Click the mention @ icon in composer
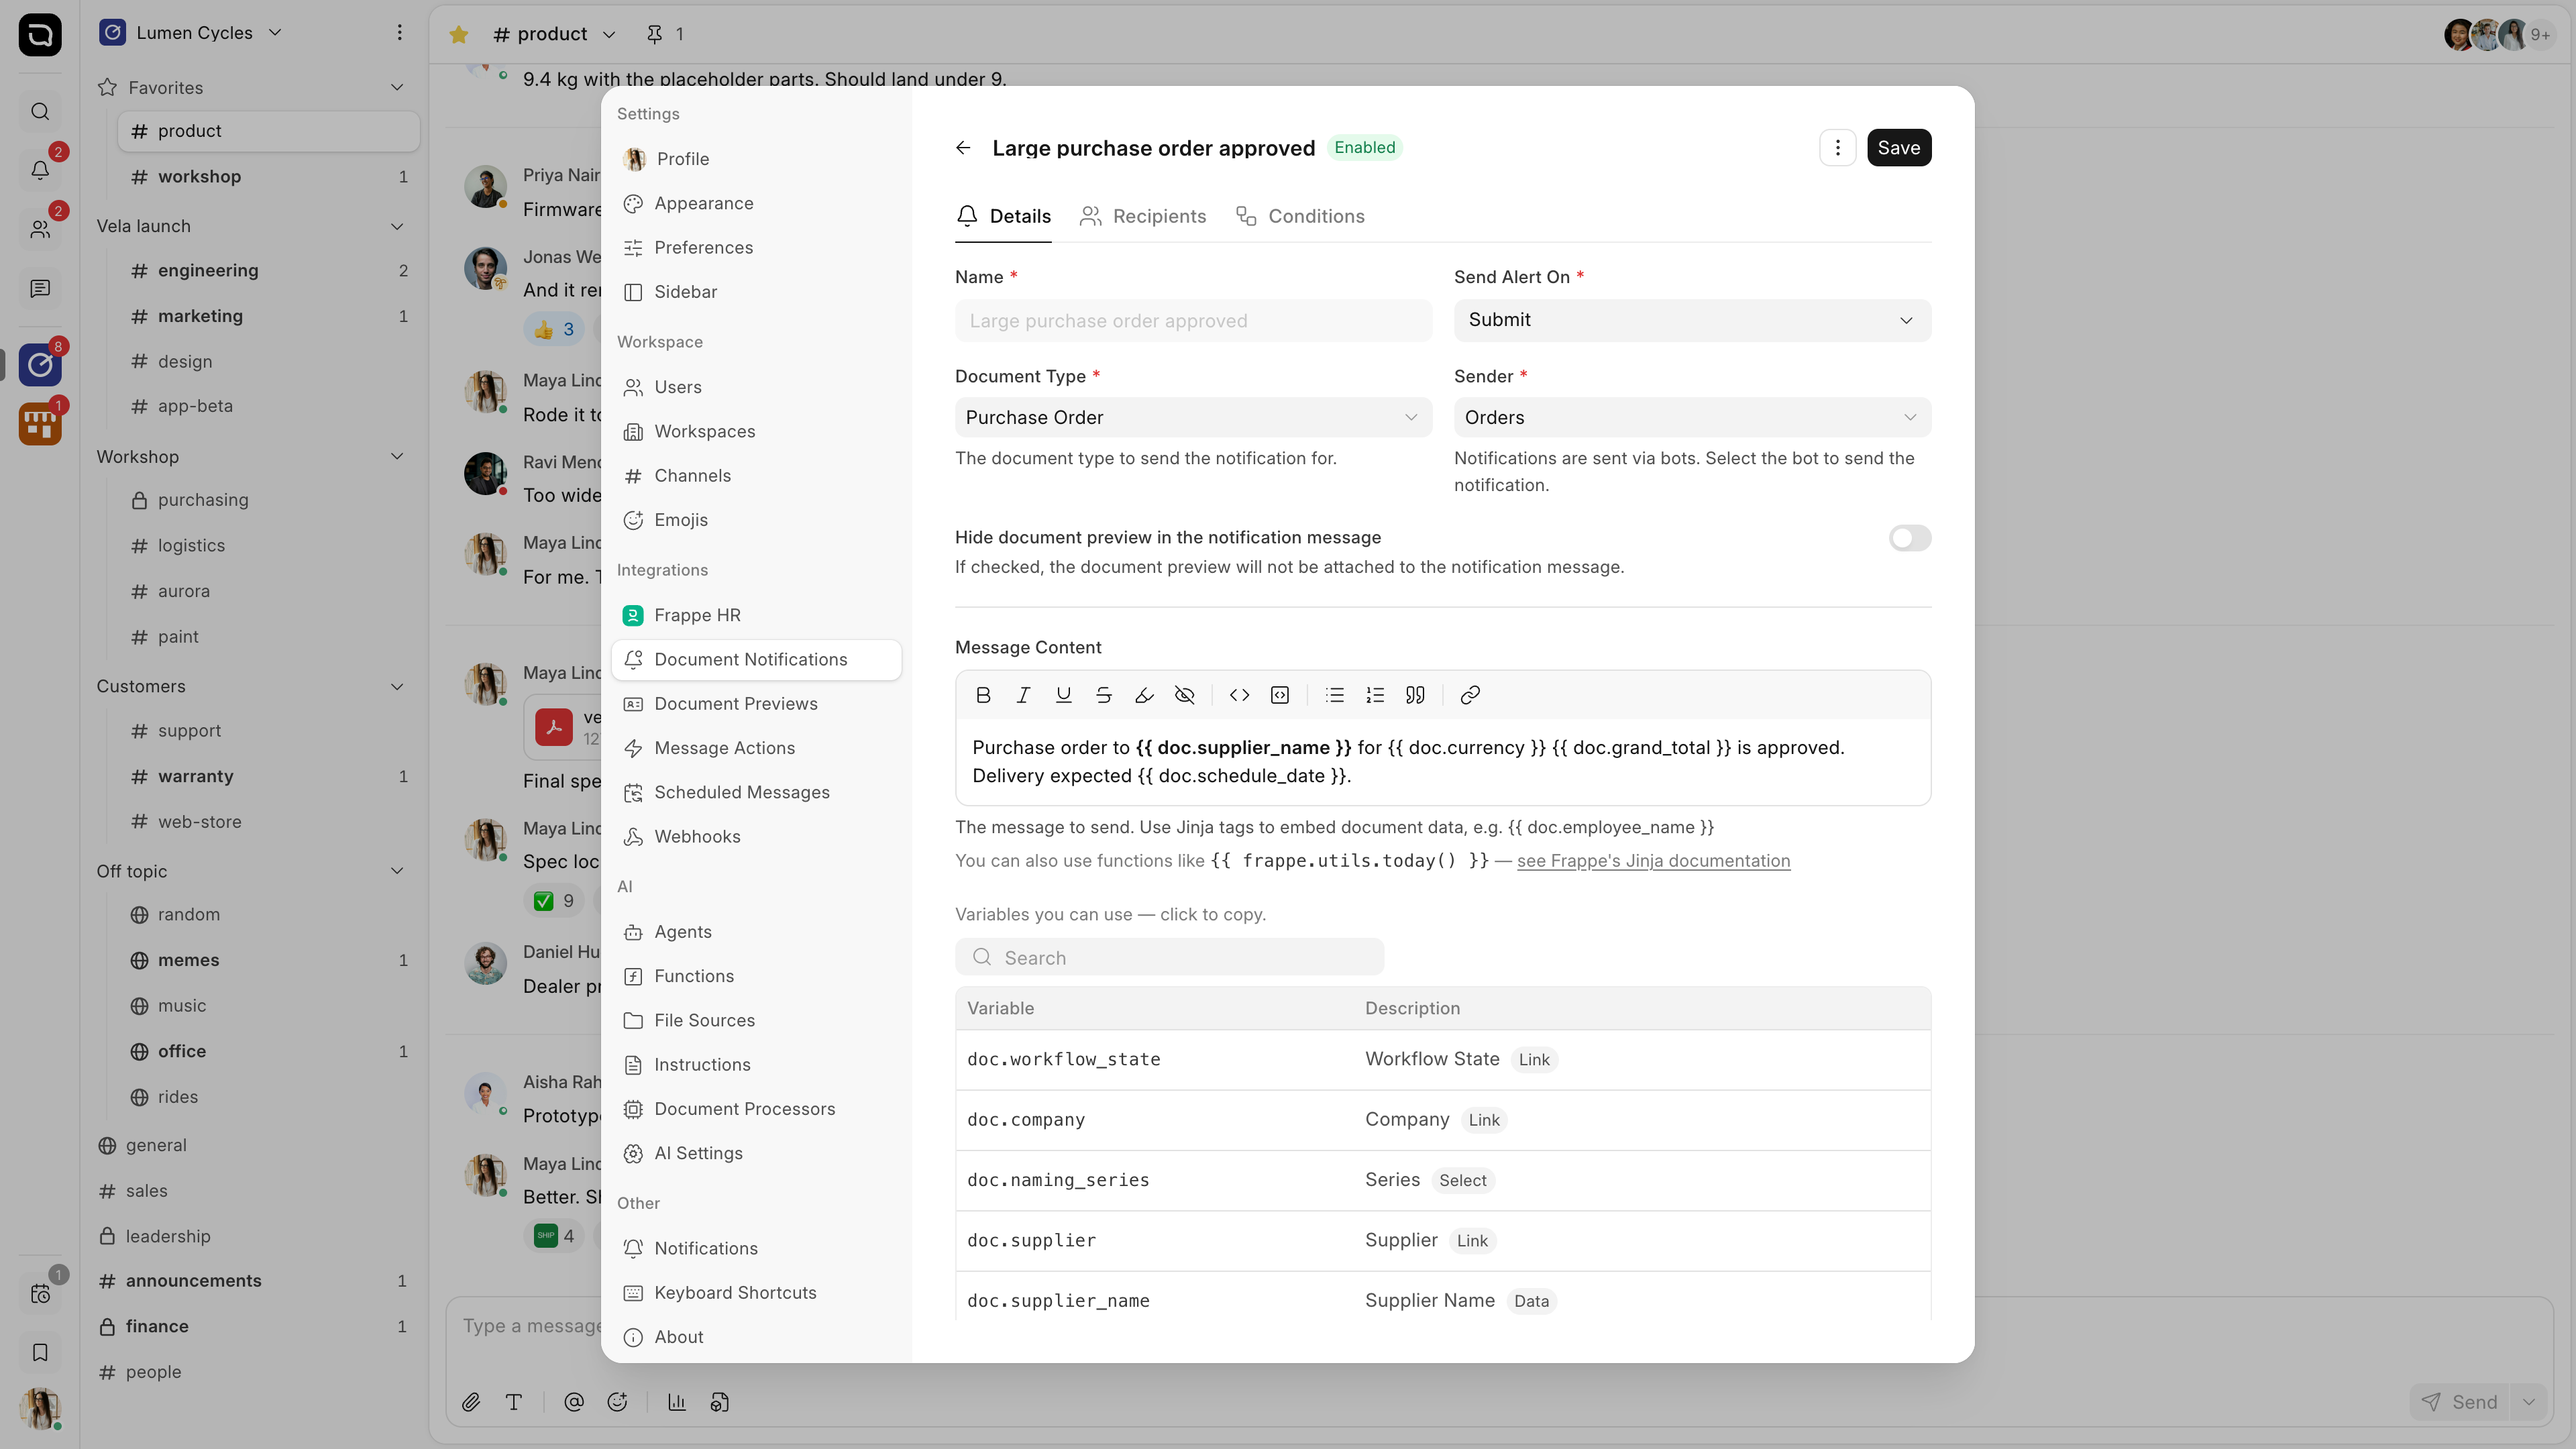 pos(574,1402)
